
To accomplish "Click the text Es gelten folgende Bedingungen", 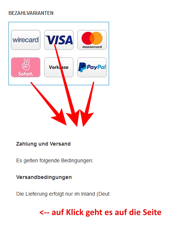I will pos(55,160).
